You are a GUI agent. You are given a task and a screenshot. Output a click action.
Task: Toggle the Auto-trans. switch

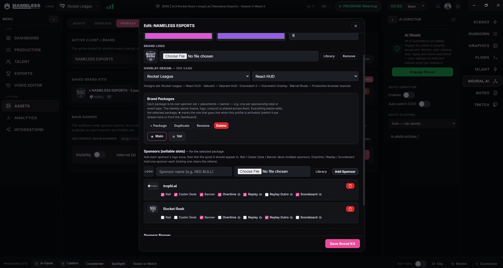click(x=420, y=264)
